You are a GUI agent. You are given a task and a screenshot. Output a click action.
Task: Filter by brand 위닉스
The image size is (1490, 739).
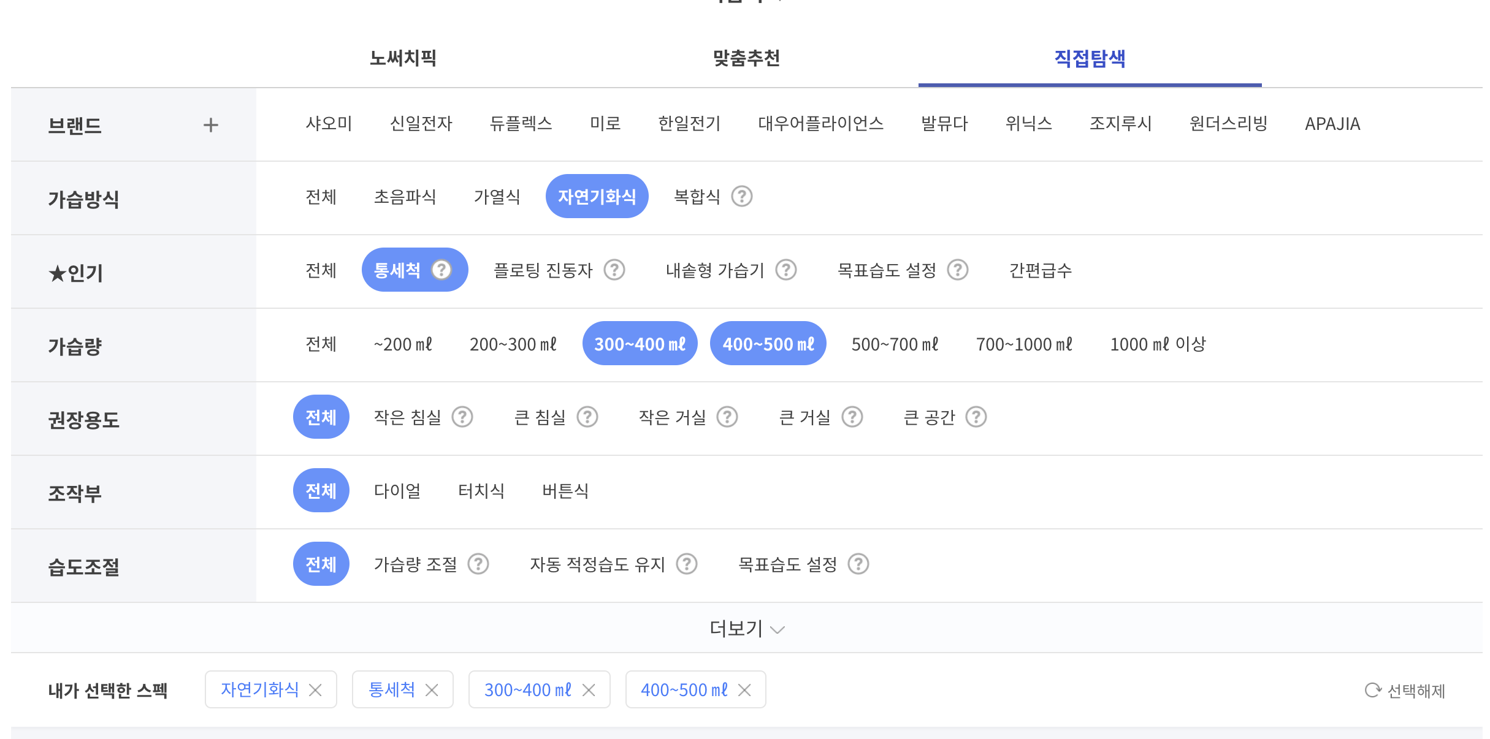tap(1028, 123)
